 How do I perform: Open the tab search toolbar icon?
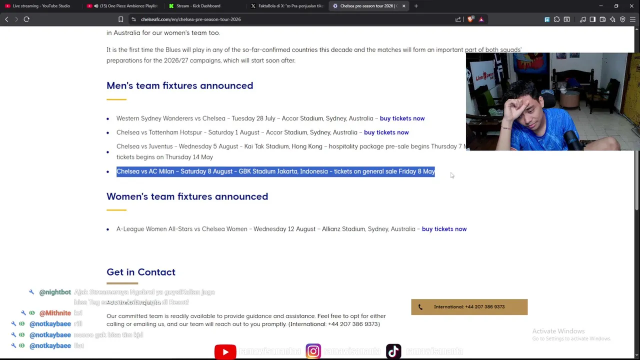click(566, 19)
